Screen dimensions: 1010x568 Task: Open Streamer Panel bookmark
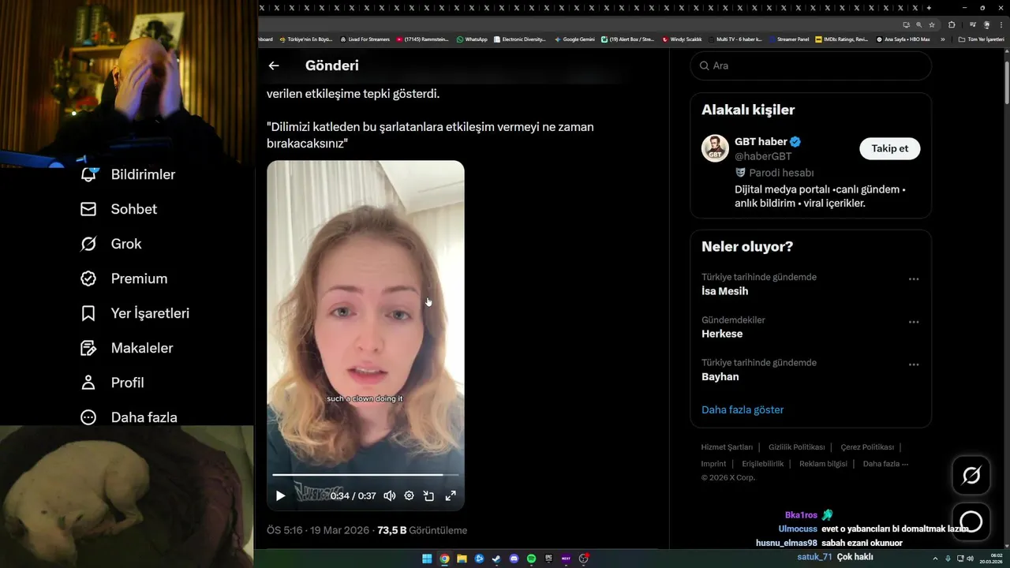pos(789,39)
